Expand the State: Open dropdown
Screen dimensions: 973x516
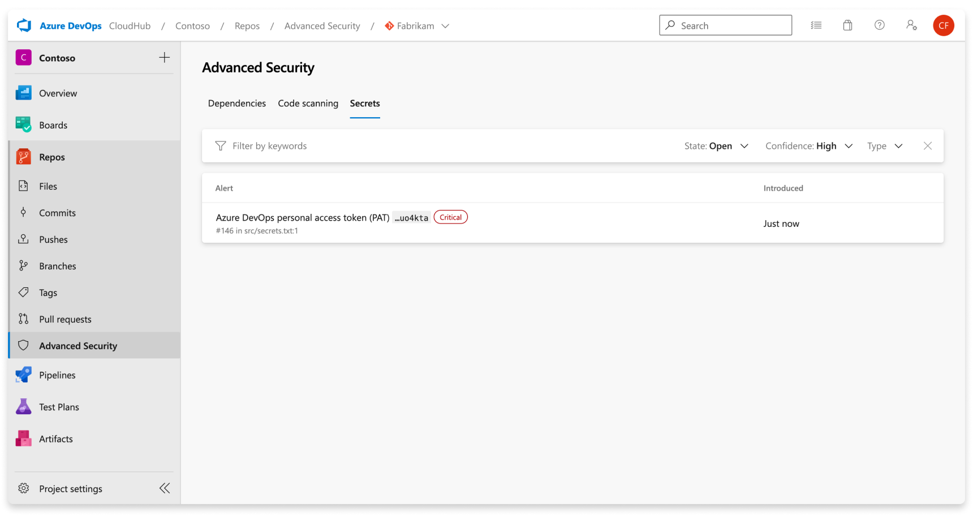(x=716, y=146)
